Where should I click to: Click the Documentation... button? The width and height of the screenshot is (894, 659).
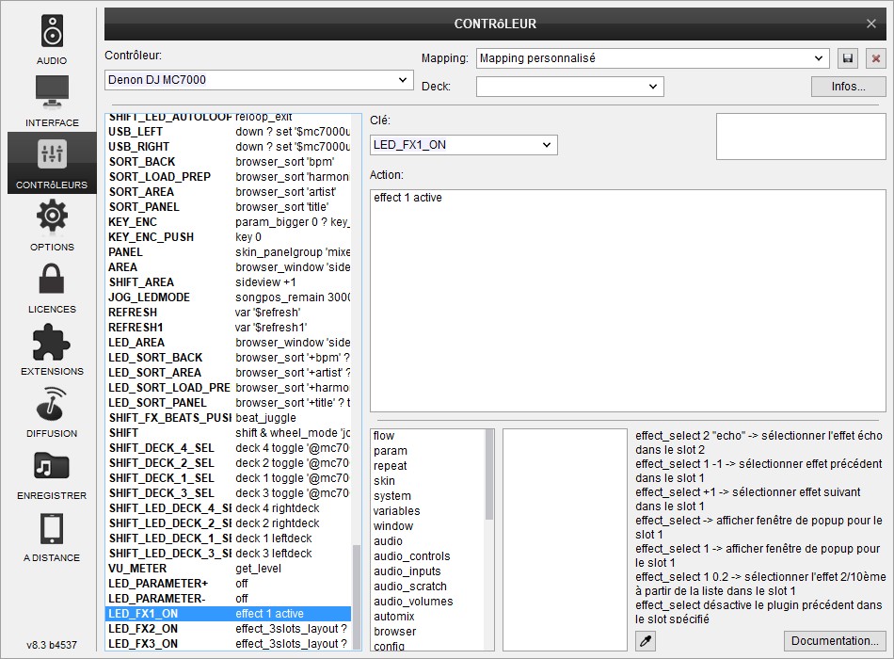835,641
